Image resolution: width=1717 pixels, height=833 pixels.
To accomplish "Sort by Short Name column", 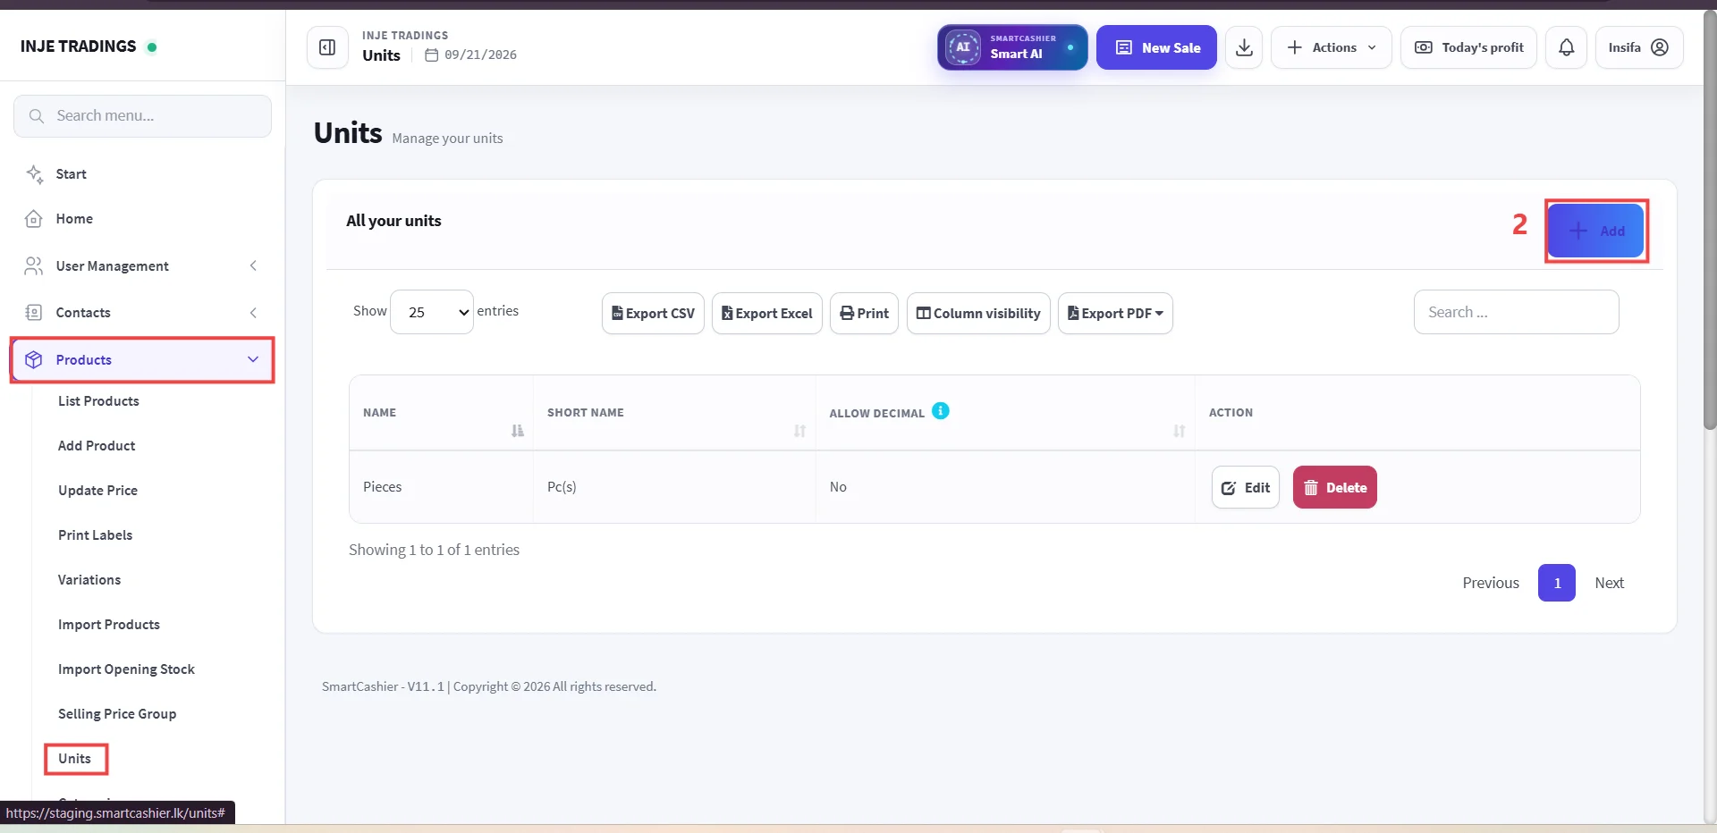I will click(x=799, y=431).
